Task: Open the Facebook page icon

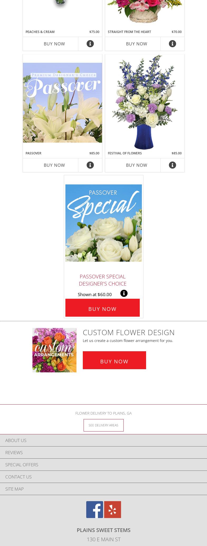Action: [x=95, y=510]
